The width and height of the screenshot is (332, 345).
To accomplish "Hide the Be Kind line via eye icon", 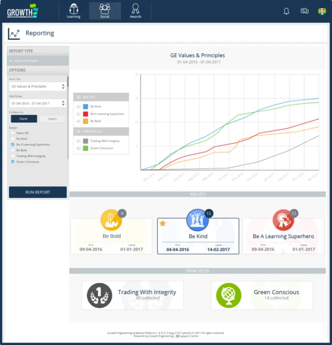I will pyautogui.click(x=78, y=106).
